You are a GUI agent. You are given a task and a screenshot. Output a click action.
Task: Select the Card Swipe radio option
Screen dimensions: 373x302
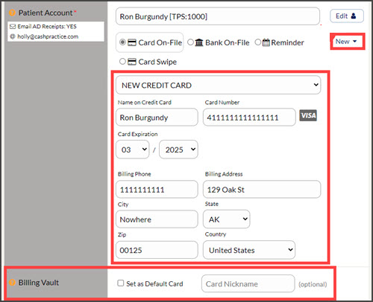click(122, 61)
